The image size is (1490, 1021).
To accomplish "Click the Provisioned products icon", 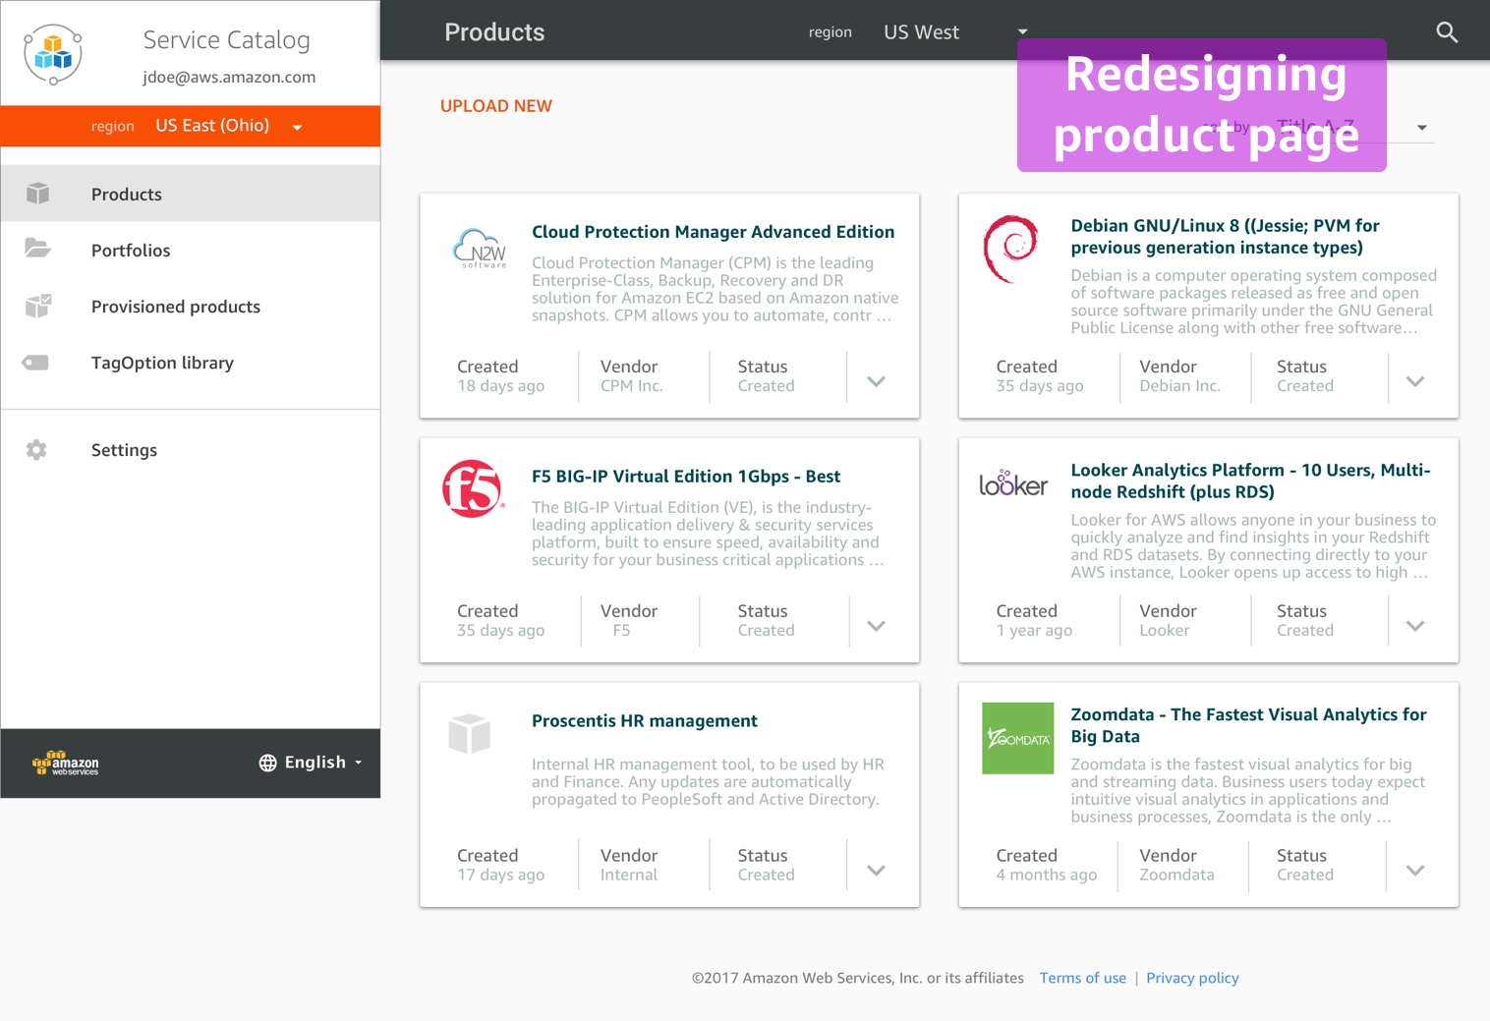I will click(38, 306).
